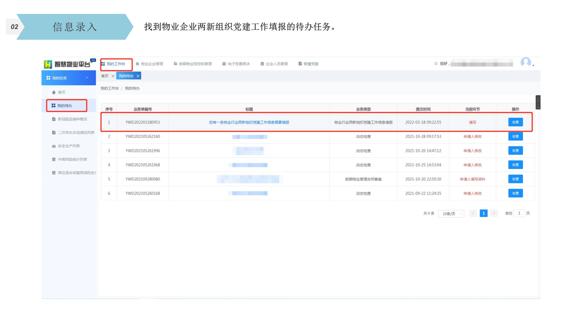Click 处理 for YWD202105261968
Viewport: 581px width, 327px height.
click(x=515, y=165)
